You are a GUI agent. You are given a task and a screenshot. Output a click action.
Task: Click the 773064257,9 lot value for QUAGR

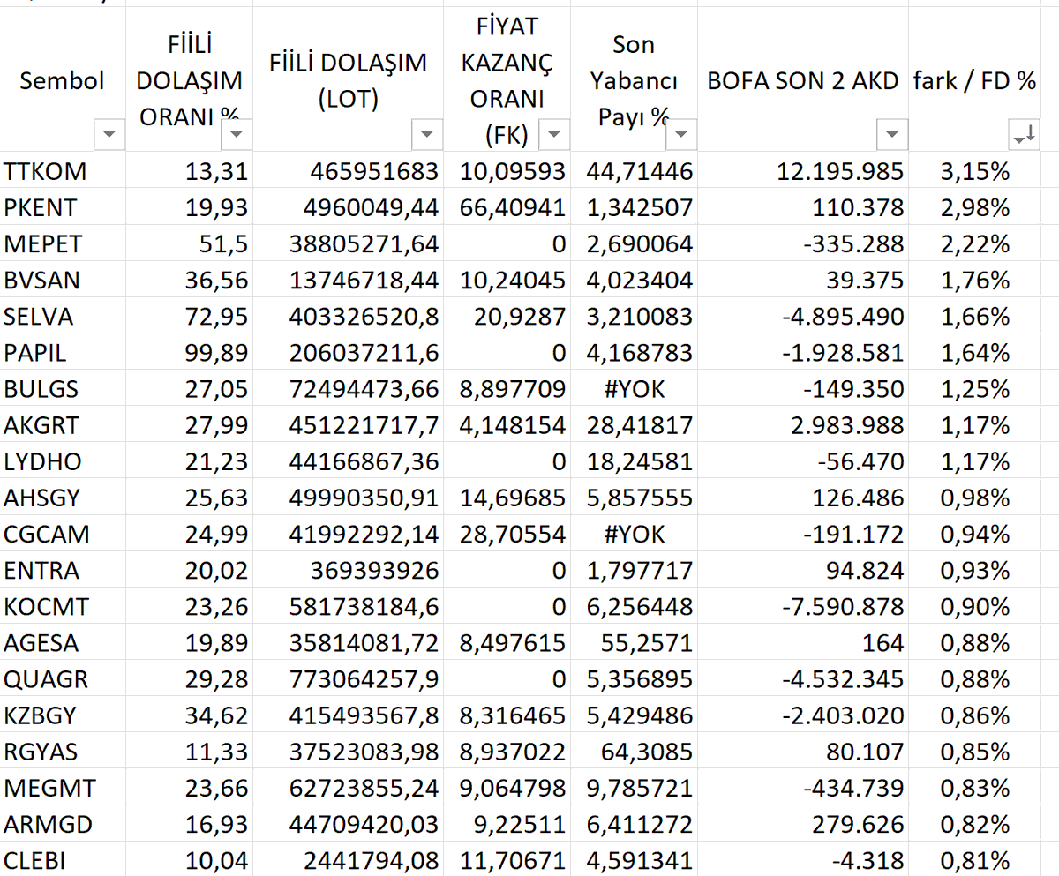pos(364,679)
